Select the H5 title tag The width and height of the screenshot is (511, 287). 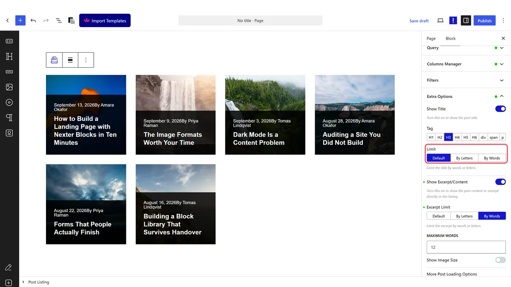[466, 137]
